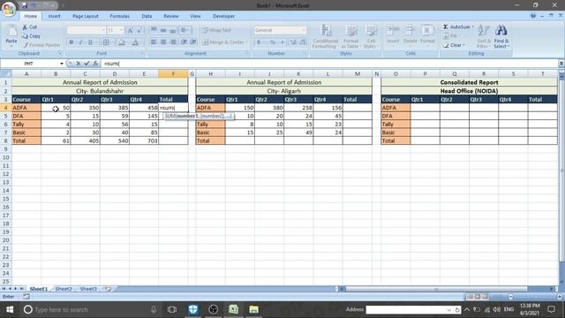Viewport: 565px width, 318px height.
Task: Open the Formulas tab
Action: tap(120, 16)
